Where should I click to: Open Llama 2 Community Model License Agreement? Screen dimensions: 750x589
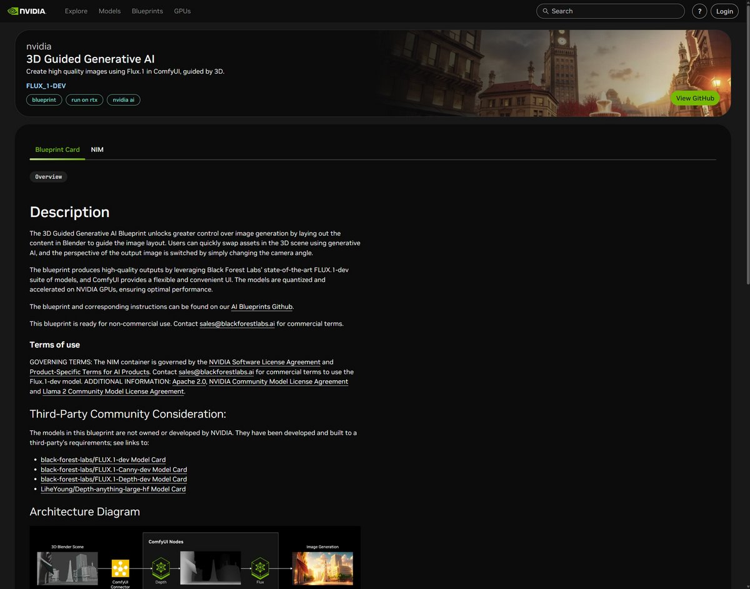coord(113,391)
